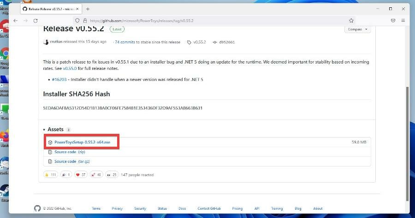Image resolution: width=415 pixels, height=218 pixels.
Task: Click the thumbs up reaction showing 111
Action: 51,175
